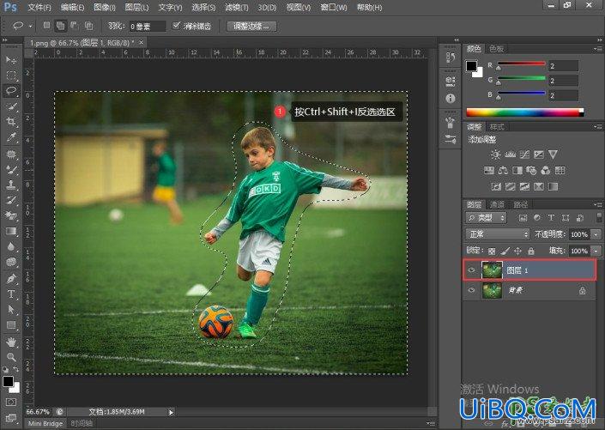Choose Subtract from selection mode icon
Viewport: 605px width, 430px height.
(x=75, y=26)
